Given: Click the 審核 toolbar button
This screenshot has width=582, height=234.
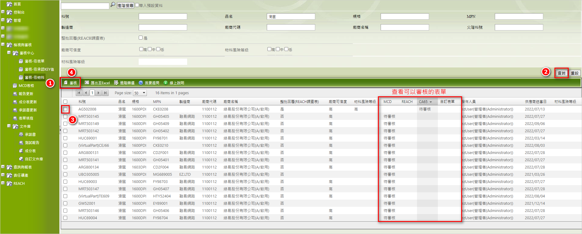Looking at the screenshot, I should coord(70,83).
